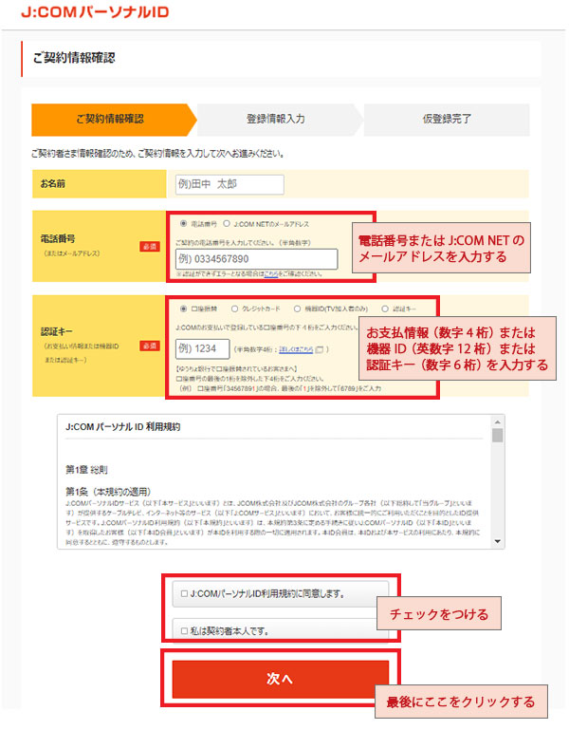Screen dimensions: 569x730
Task: Focus the 4-digit field 例) 1234
Action: pos(202,348)
